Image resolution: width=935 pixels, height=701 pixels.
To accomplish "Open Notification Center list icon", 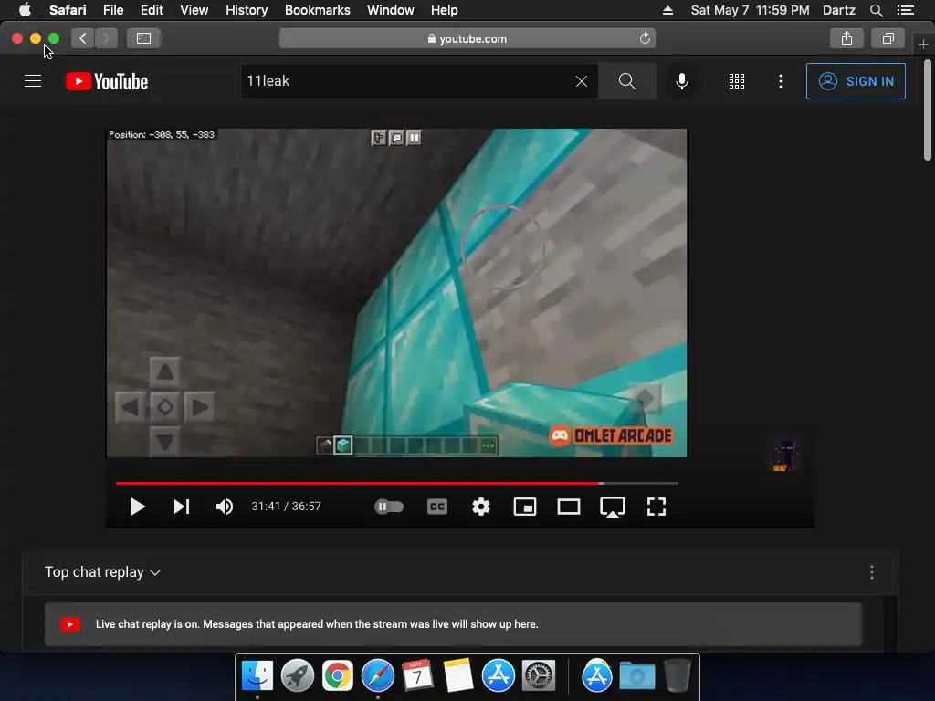I will click(905, 10).
